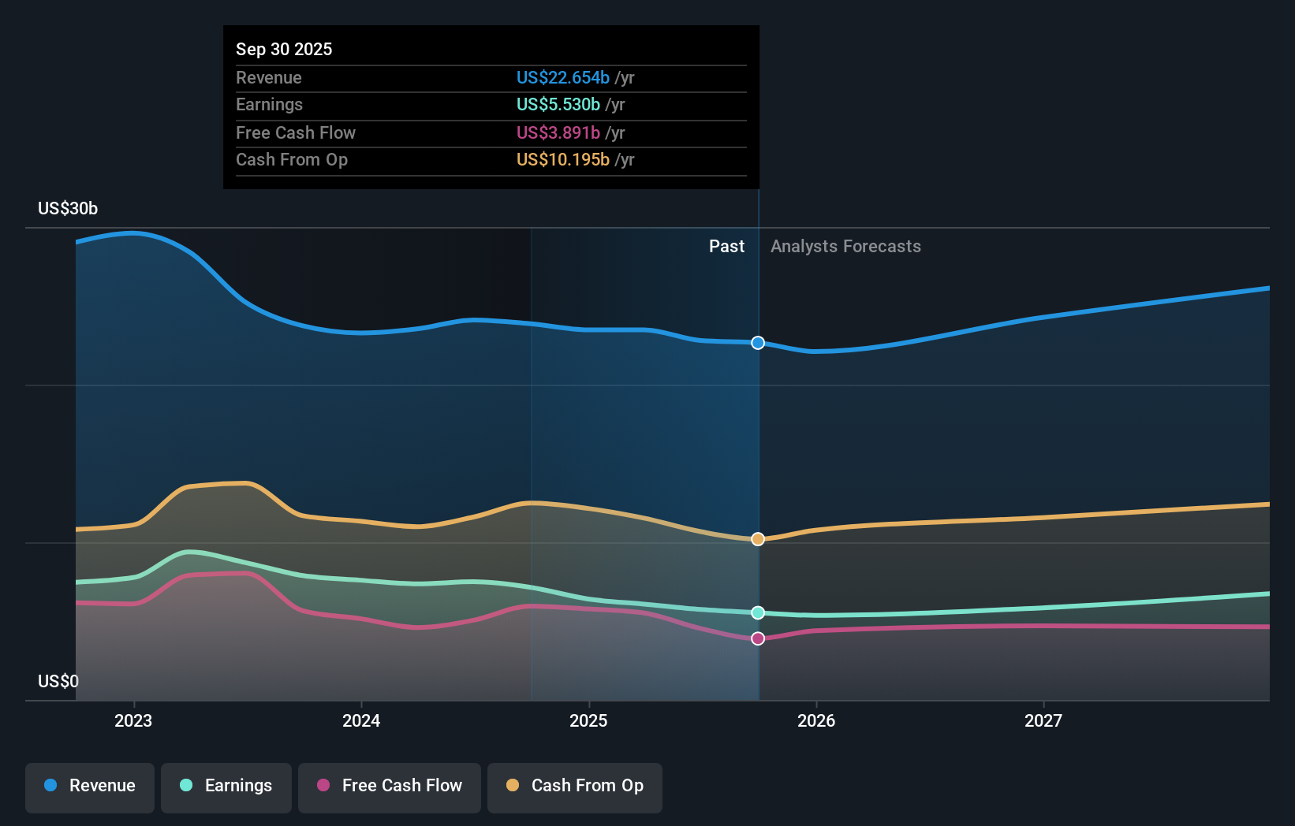Image resolution: width=1295 pixels, height=826 pixels.
Task: Click the orange Cash From Op legend dot
Action: tap(513, 786)
